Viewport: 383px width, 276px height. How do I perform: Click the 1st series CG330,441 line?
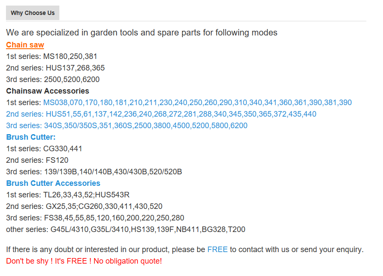(x=44, y=149)
